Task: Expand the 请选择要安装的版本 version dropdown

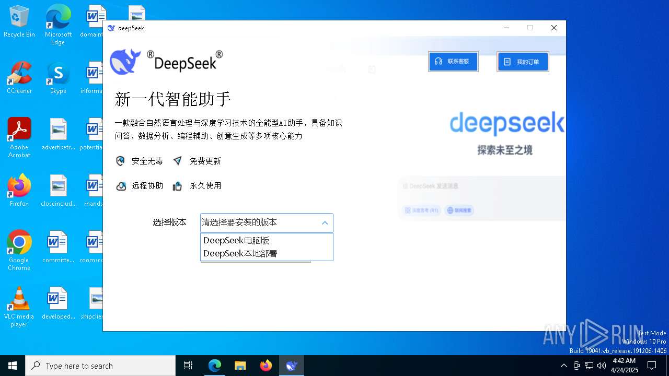Action: (267, 223)
